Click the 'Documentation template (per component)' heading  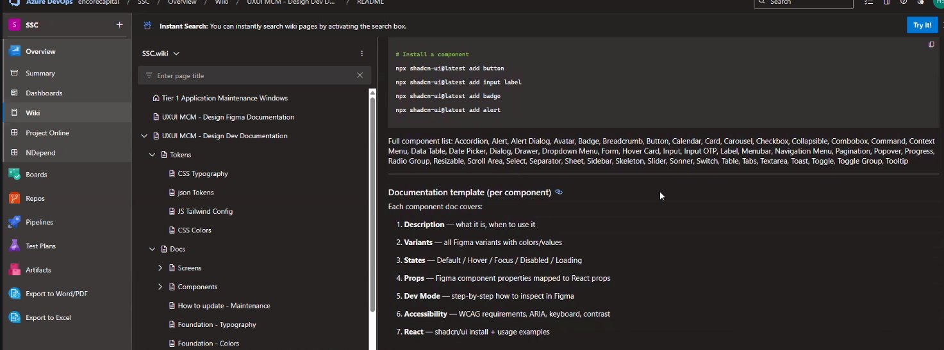pos(470,192)
